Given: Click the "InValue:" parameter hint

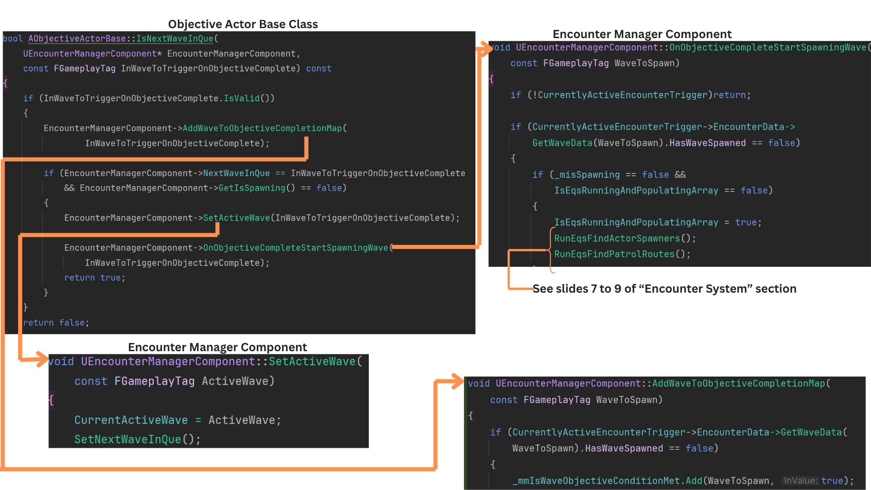Looking at the screenshot, I should [800, 480].
